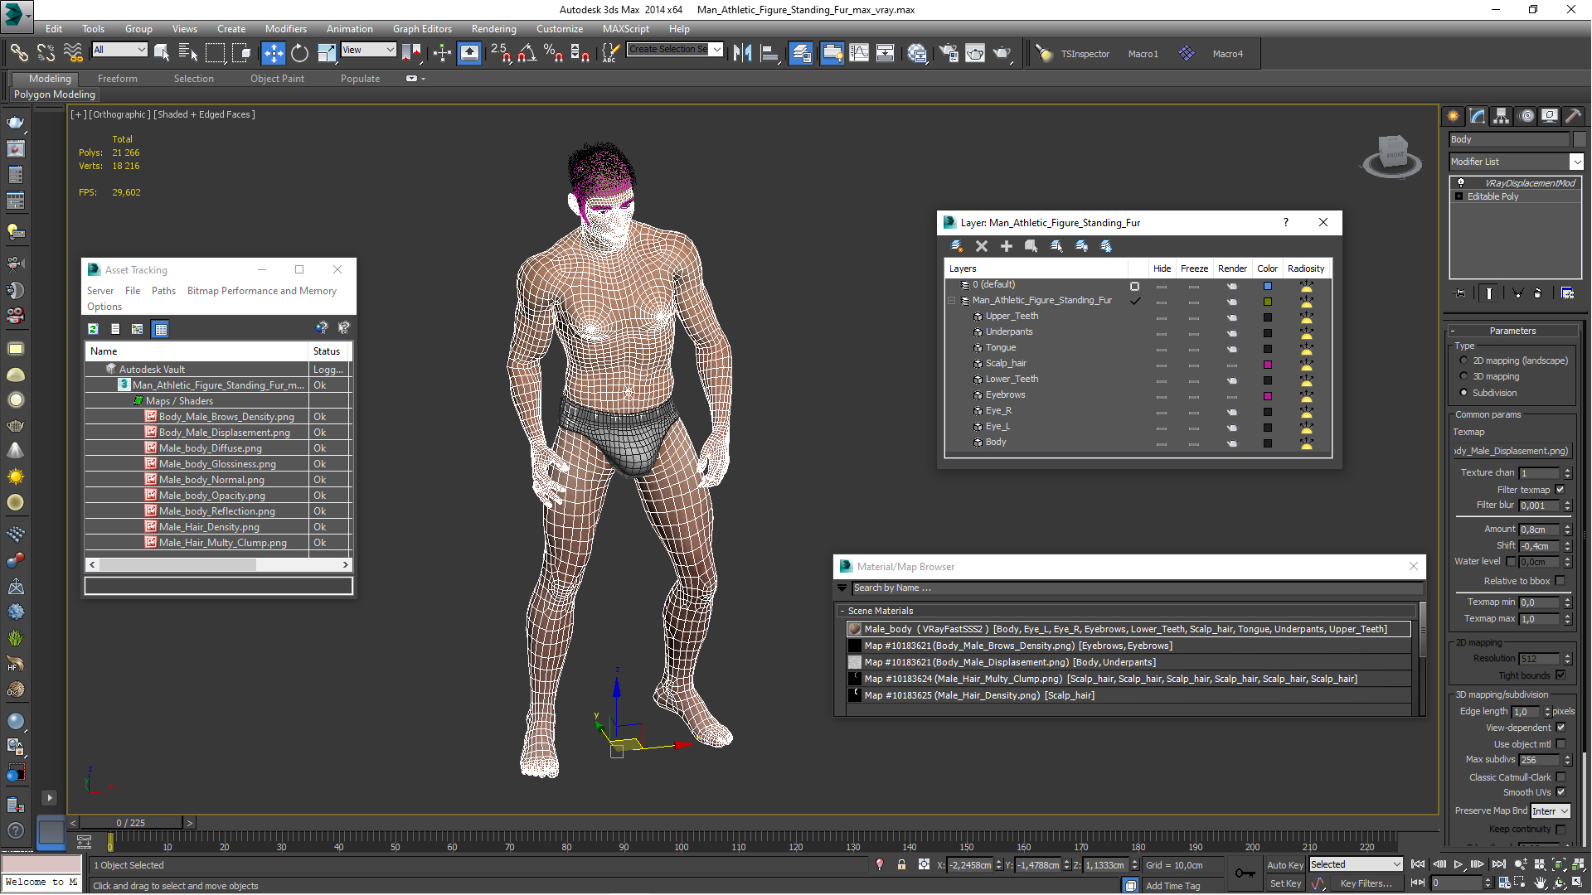Screen dimensions: 1592x895
Task: Collapse the Man_Athletic_Figure_Standing_Fur layer tree
Action: (952, 301)
